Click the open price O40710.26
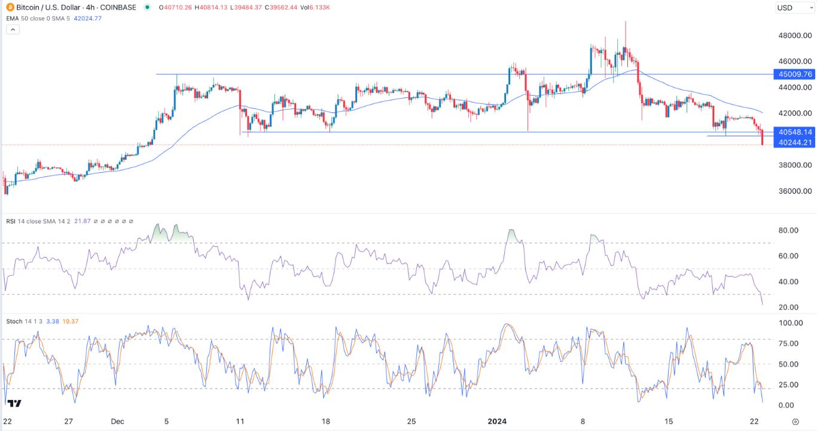The width and height of the screenshot is (817, 431). [x=175, y=8]
